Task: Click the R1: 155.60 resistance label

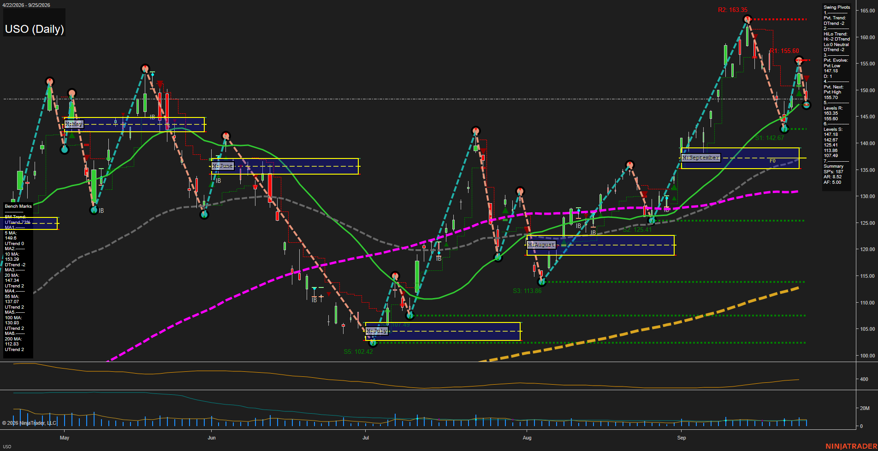Action: coord(784,51)
